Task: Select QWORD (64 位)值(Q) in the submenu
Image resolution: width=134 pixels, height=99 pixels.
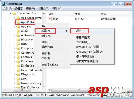Action: point(92,52)
